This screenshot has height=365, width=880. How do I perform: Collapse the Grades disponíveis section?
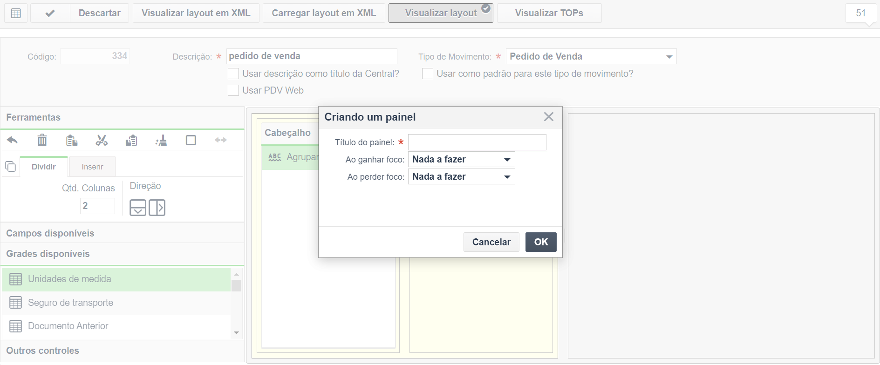click(123, 254)
